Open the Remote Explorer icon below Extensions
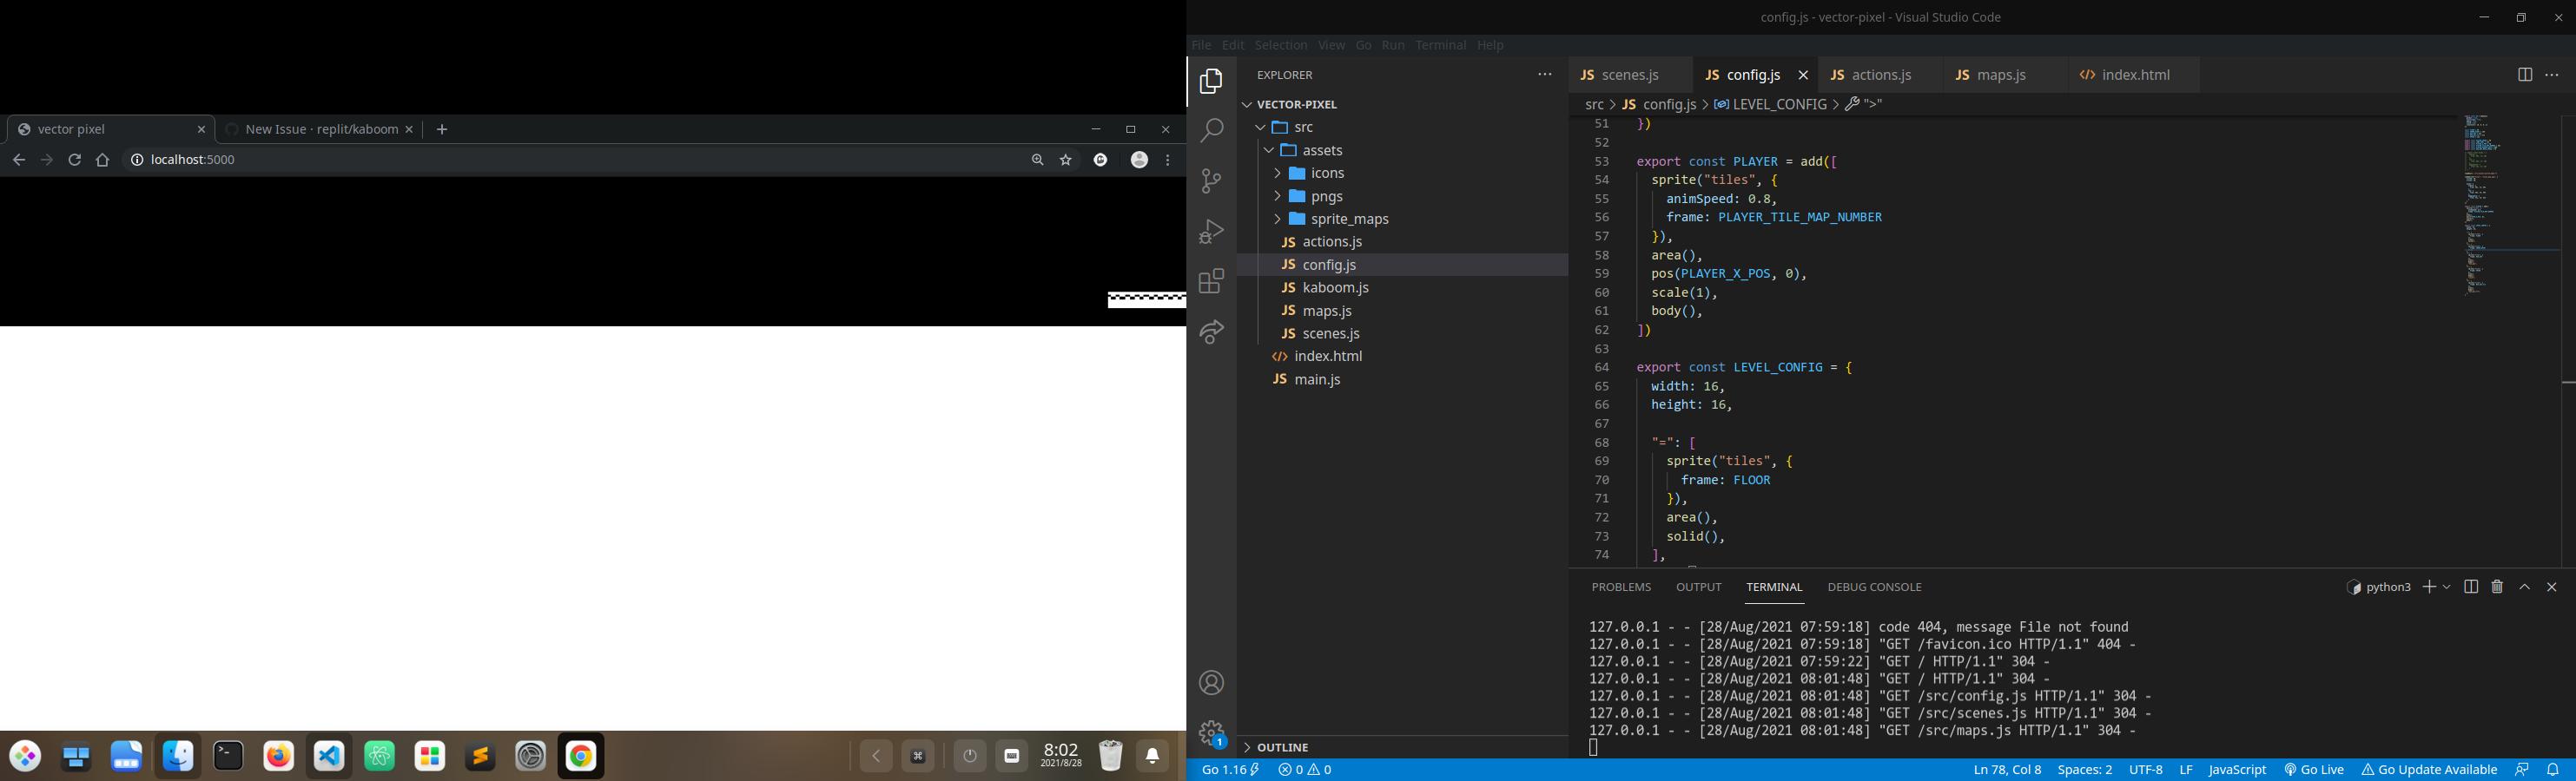 tap(1211, 331)
